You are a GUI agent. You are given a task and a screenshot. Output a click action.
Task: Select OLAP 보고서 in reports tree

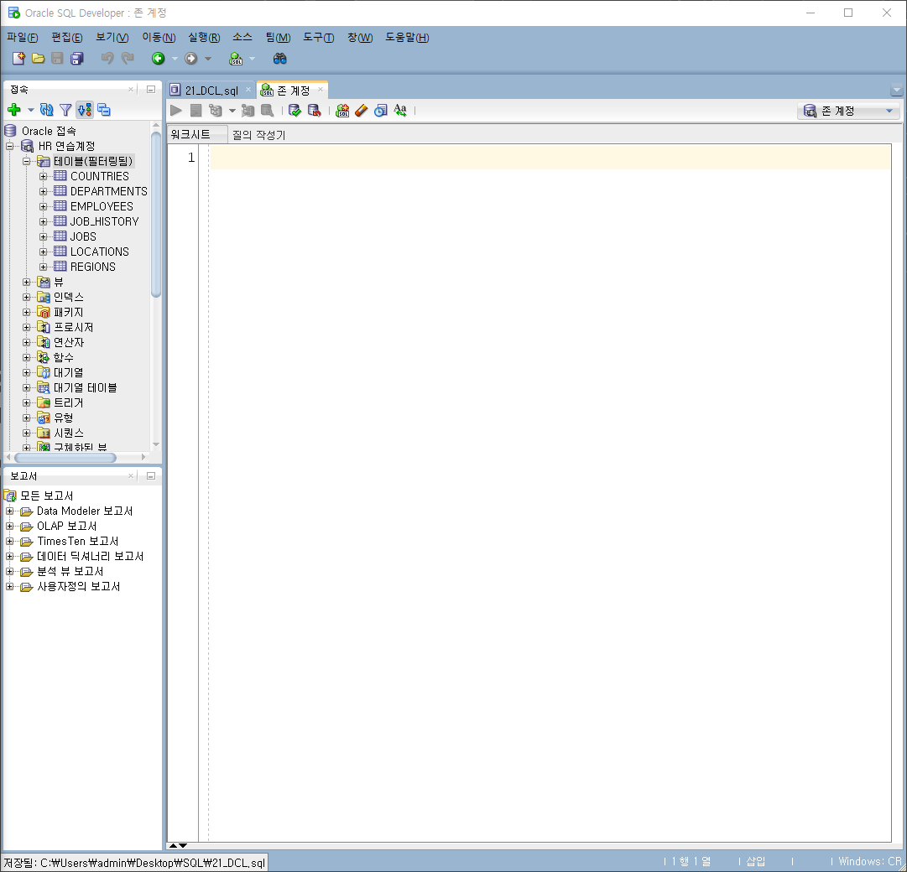tap(66, 526)
